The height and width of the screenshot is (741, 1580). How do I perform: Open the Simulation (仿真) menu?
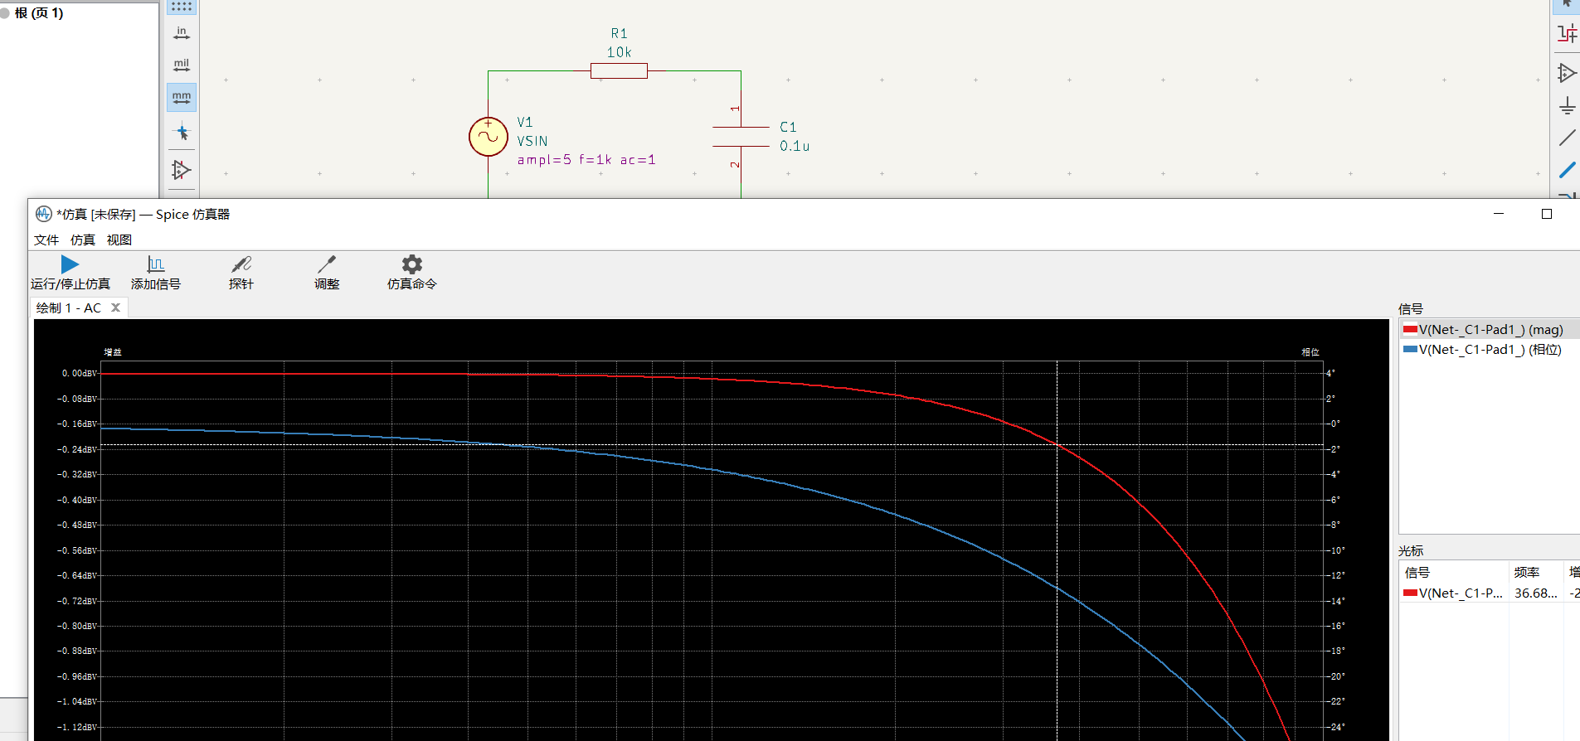[83, 240]
